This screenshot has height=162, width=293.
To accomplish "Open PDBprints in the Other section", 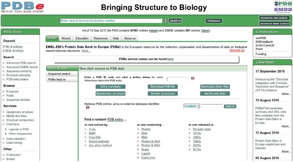I will 14,155.
